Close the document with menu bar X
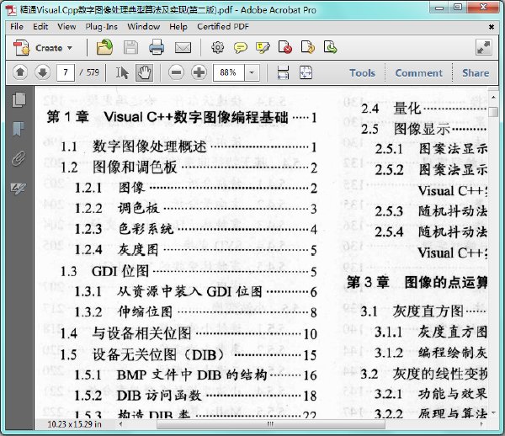The height and width of the screenshot is (436, 505). click(492, 27)
